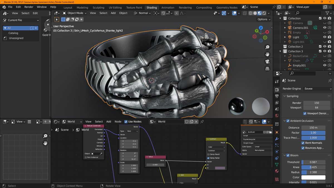Open the node editor Node menu
The height and width of the screenshot is (188, 334).
pyautogui.click(x=118, y=122)
